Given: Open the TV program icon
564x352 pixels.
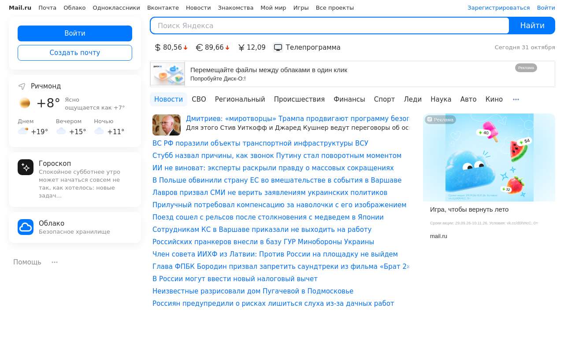Looking at the screenshot, I should point(278,48).
